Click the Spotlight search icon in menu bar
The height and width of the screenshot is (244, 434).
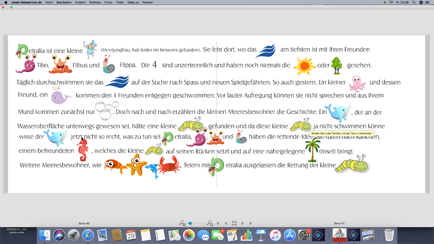(414, 2)
